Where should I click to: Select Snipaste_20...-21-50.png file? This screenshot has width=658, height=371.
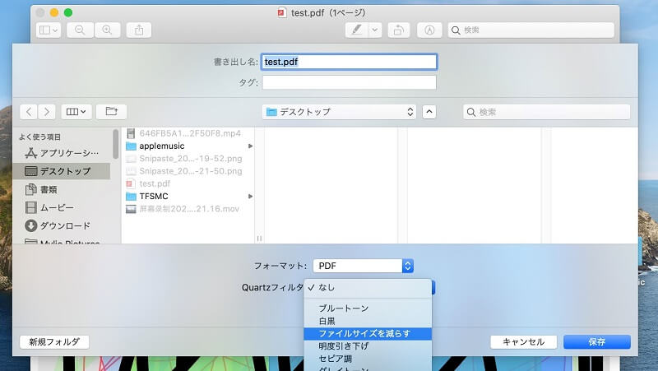click(x=189, y=171)
